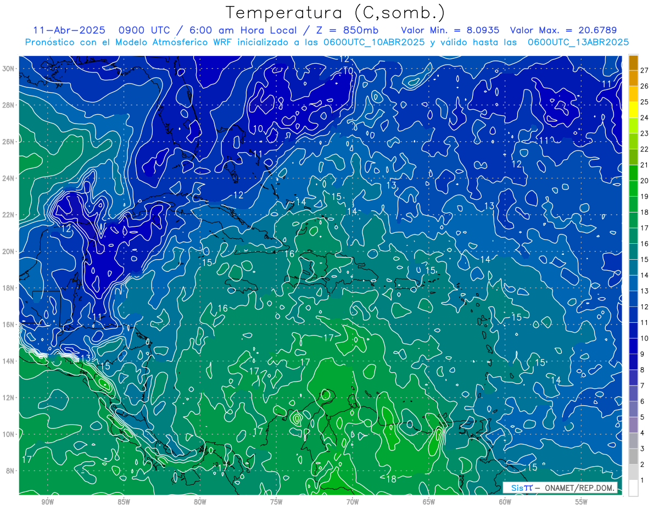This screenshot has width=659, height=509.
Task: Click legend value '6' on the color bar
Action: [x=643, y=401]
